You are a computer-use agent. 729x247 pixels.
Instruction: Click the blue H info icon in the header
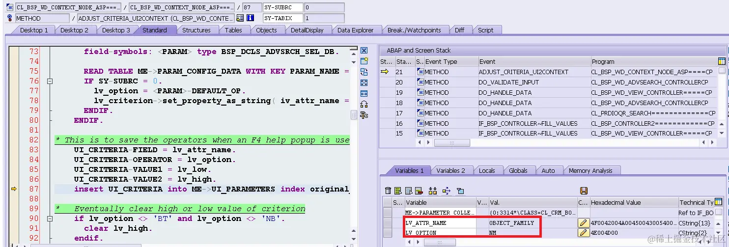tap(250, 18)
